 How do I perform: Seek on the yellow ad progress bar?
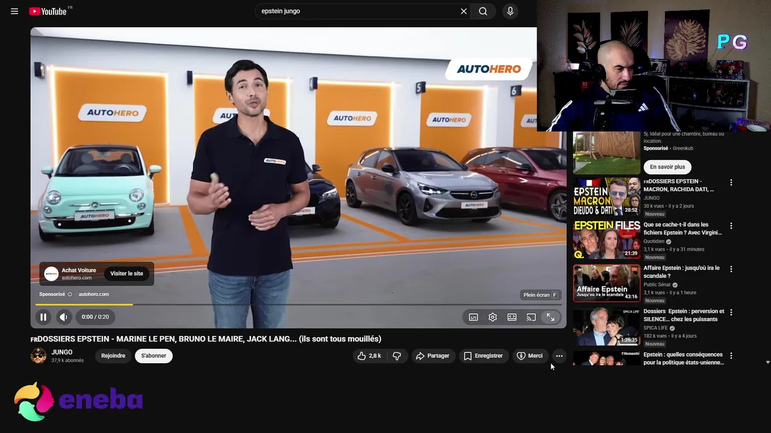click(x=298, y=304)
